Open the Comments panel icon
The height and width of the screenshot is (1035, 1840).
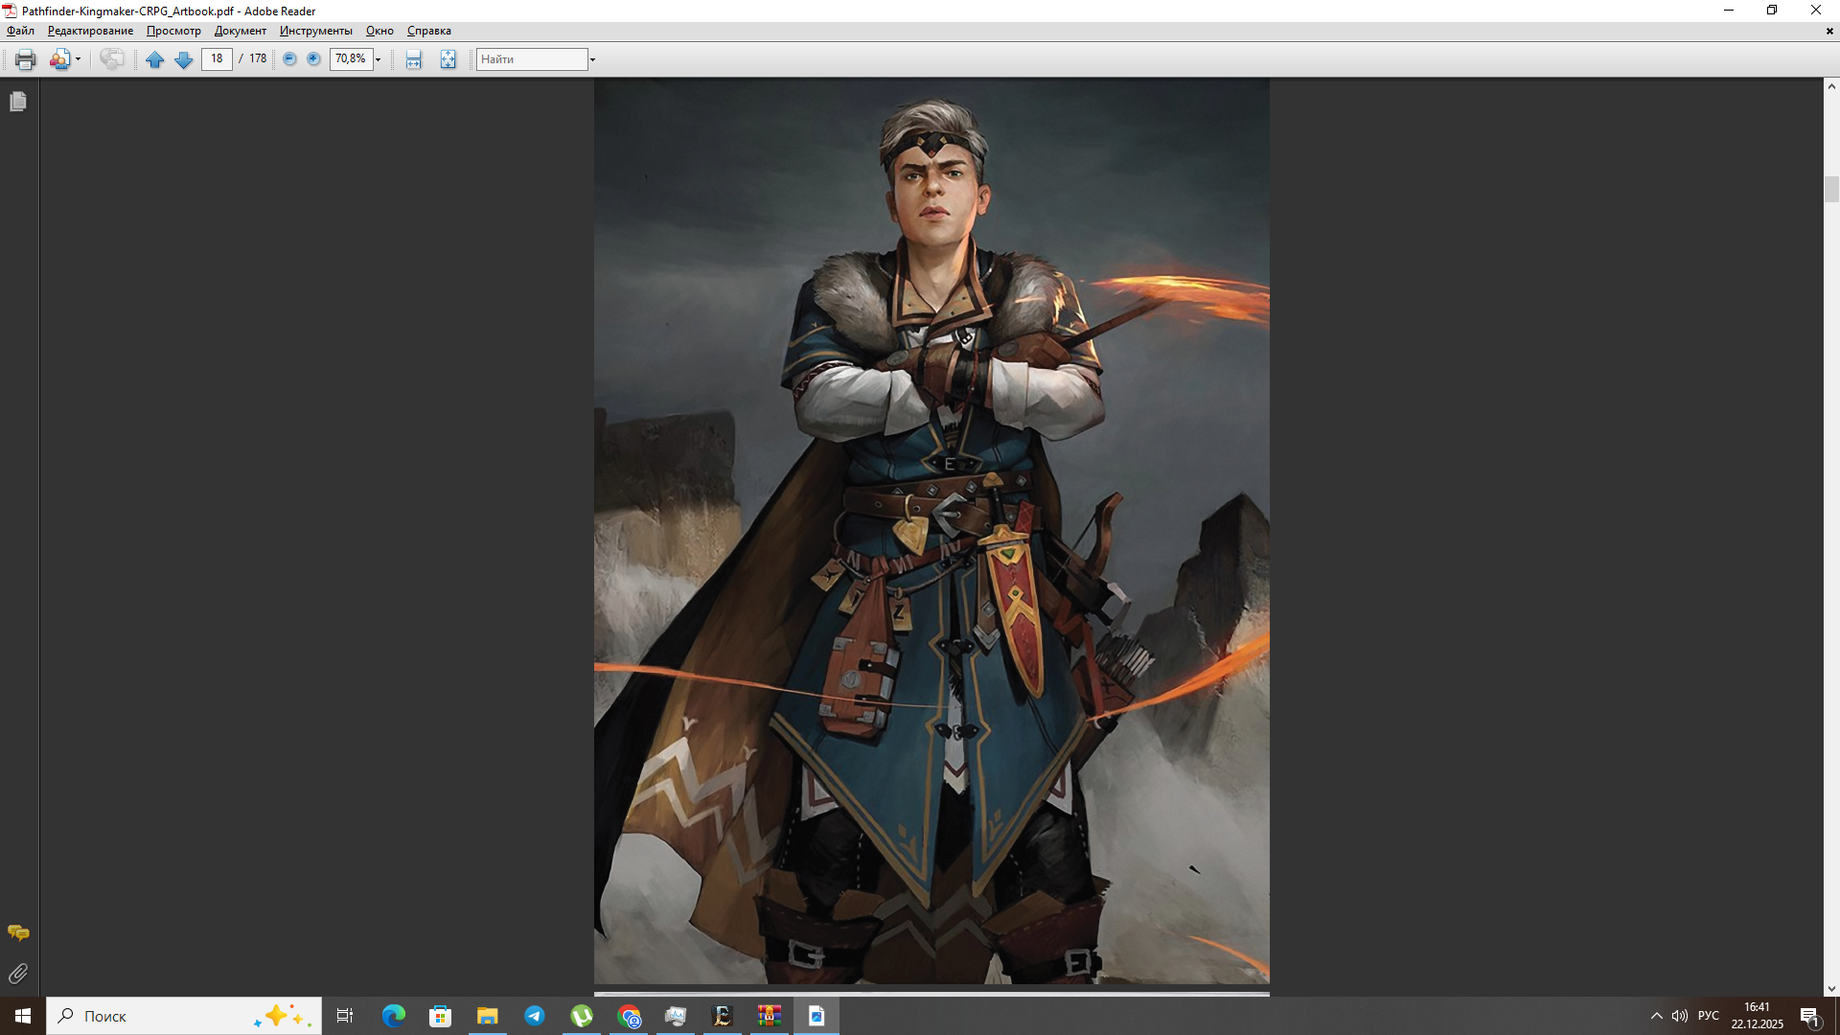tap(18, 932)
